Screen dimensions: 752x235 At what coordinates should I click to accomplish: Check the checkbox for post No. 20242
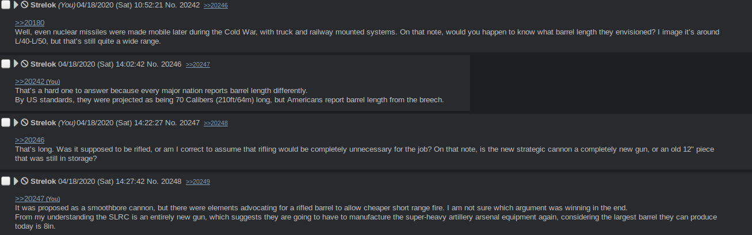coord(6,5)
